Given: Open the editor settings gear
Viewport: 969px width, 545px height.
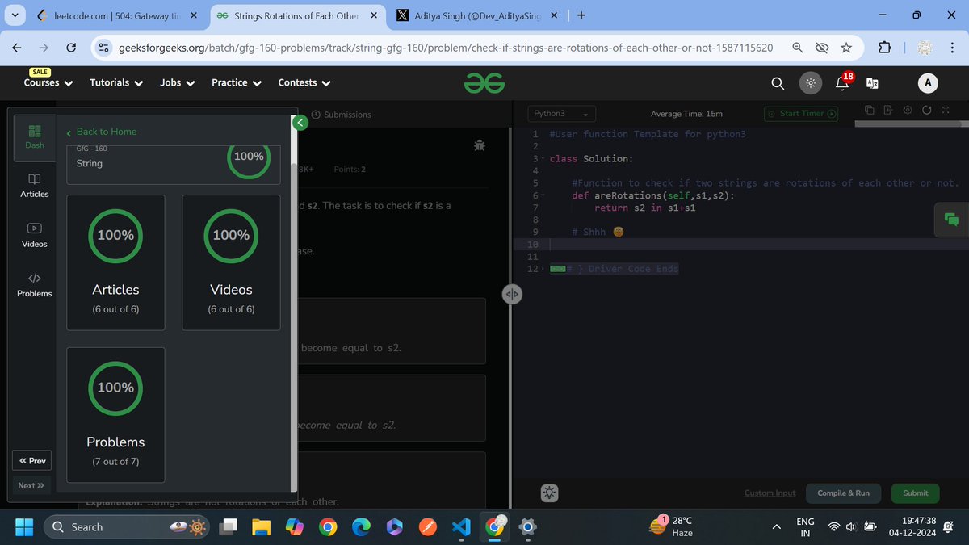Looking at the screenshot, I should pyautogui.click(x=907, y=111).
